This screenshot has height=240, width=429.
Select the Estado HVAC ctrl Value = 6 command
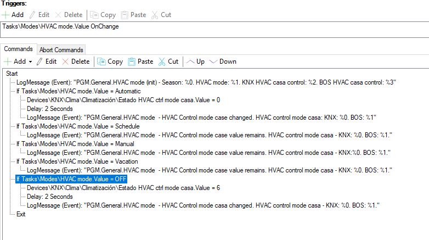(x=123, y=188)
